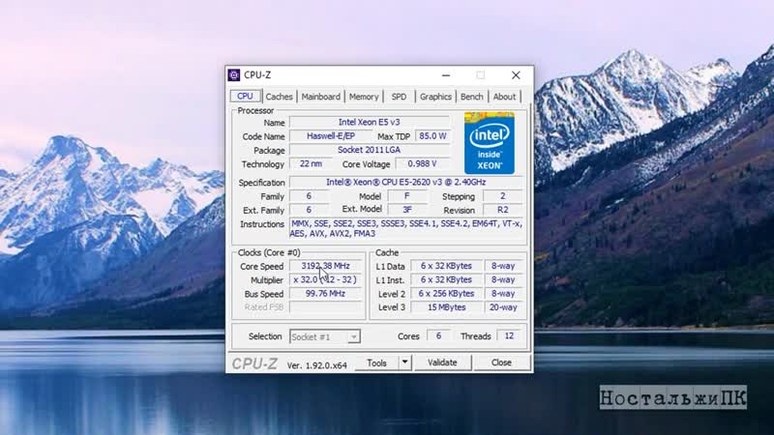Open the CPU tab
This screenshot has width=774, height=435.
[245, 96]
